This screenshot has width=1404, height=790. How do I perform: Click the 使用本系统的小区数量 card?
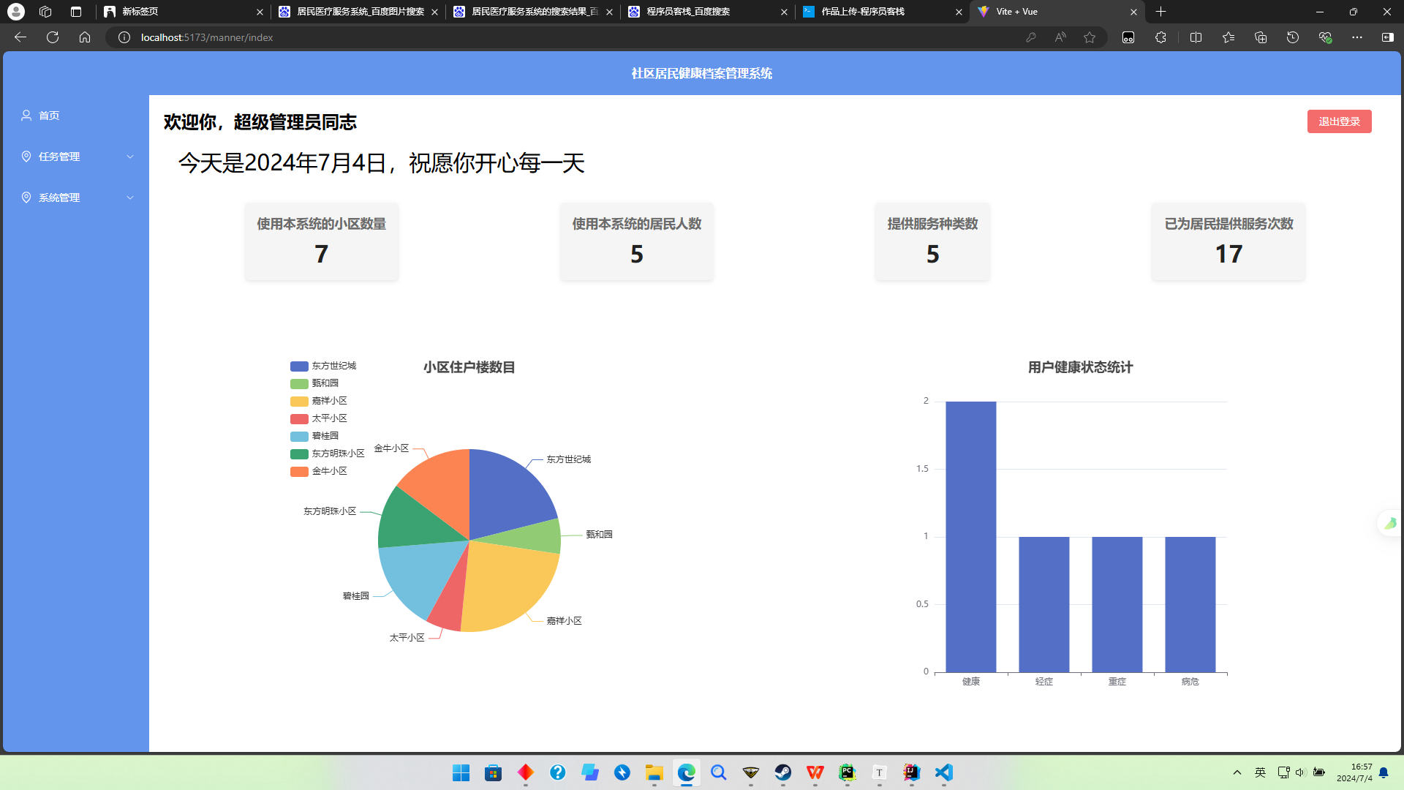coord(322,241)
